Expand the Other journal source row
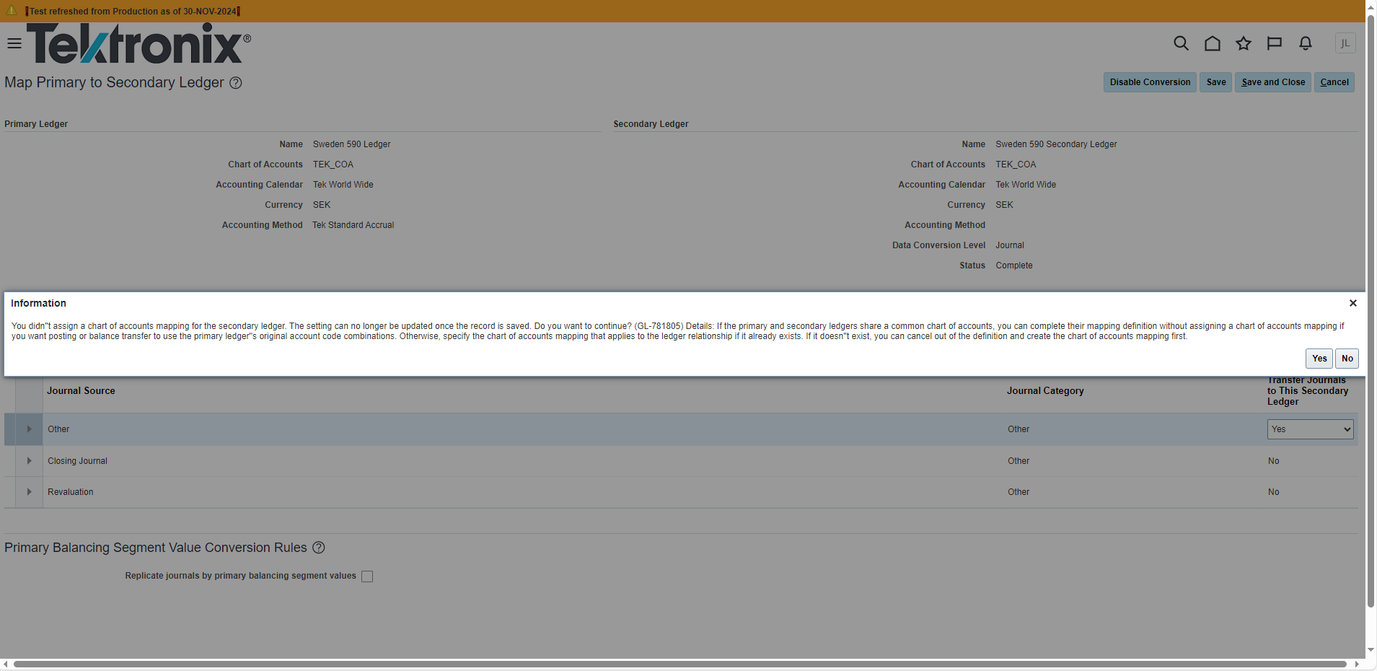Screen dimensions: 1377x671 coord(28,429)
